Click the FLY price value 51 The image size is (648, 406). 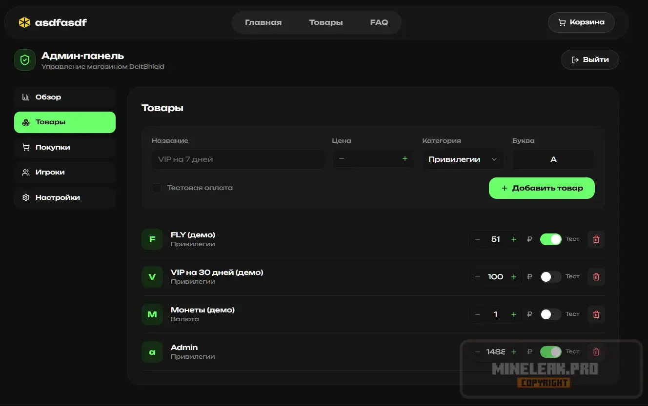(496, 239)
